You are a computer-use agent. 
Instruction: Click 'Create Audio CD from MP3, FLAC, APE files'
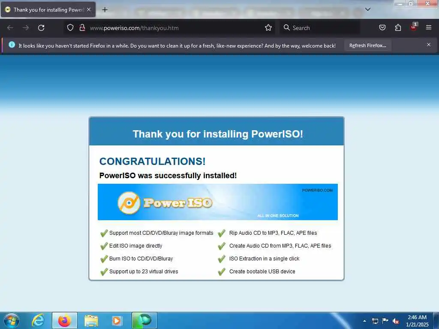(x=280, y=245)
